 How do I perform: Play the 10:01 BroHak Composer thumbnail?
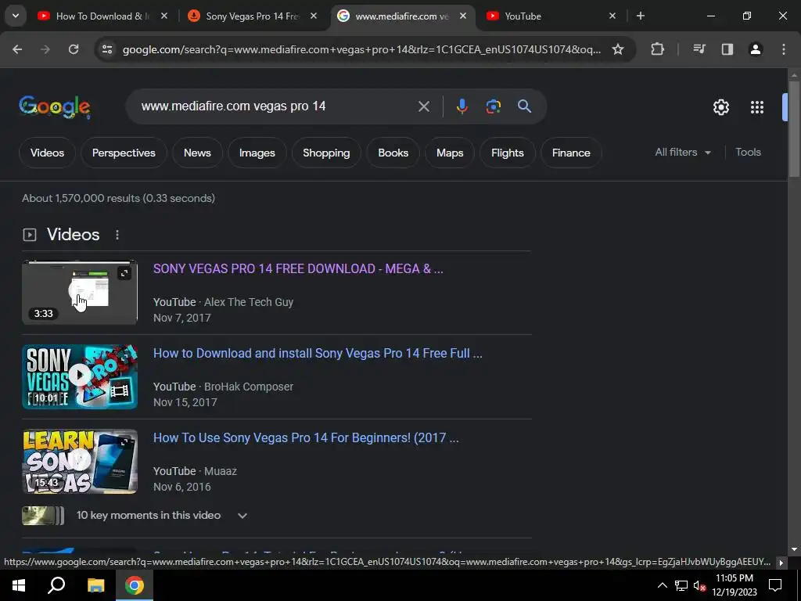(80, 376)
